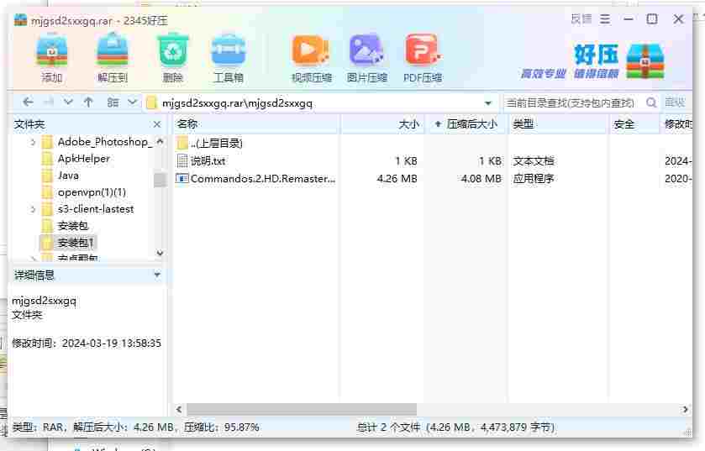Click the search magnifier icon
The width and height of the screenshot is (705, 451).
pos(651,102)
